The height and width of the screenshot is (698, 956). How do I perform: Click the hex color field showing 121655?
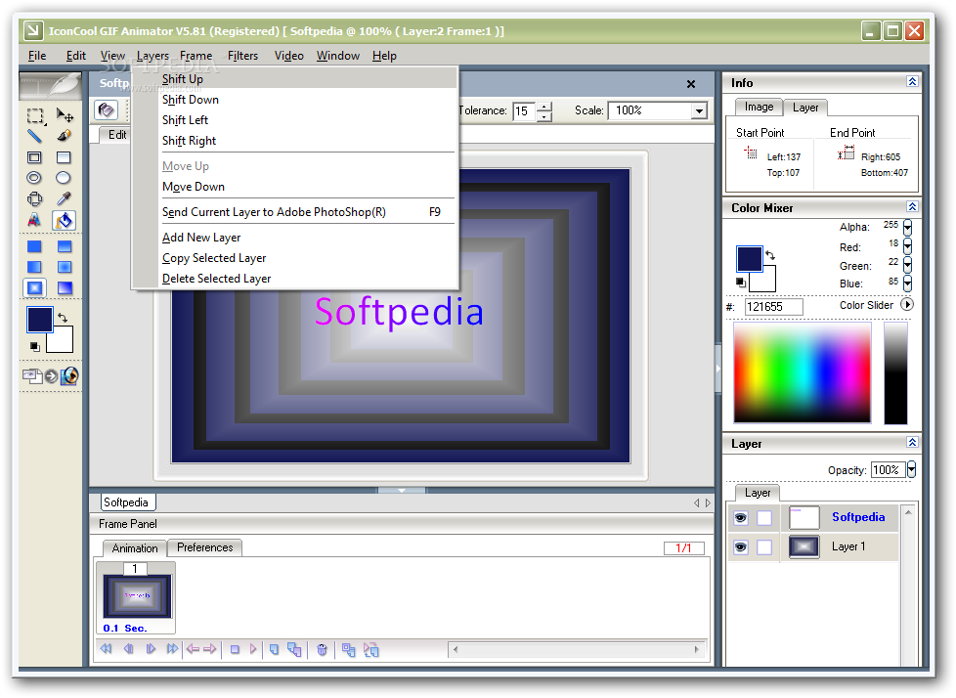tap(773, 307)
